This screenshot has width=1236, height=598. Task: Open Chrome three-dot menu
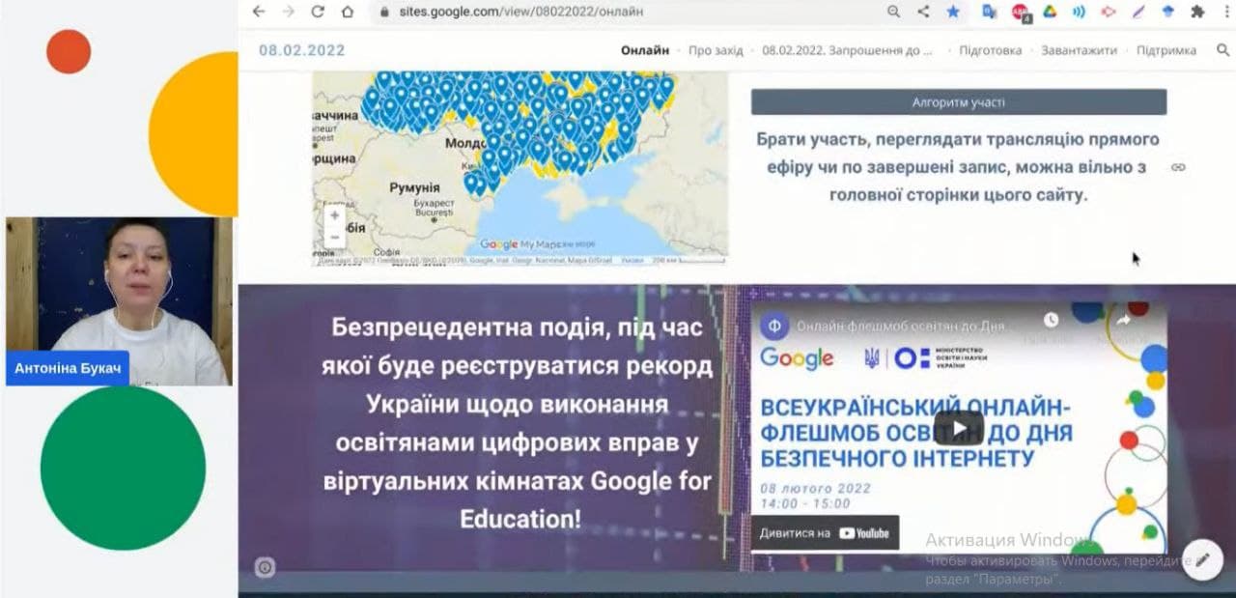point(1224,12)
